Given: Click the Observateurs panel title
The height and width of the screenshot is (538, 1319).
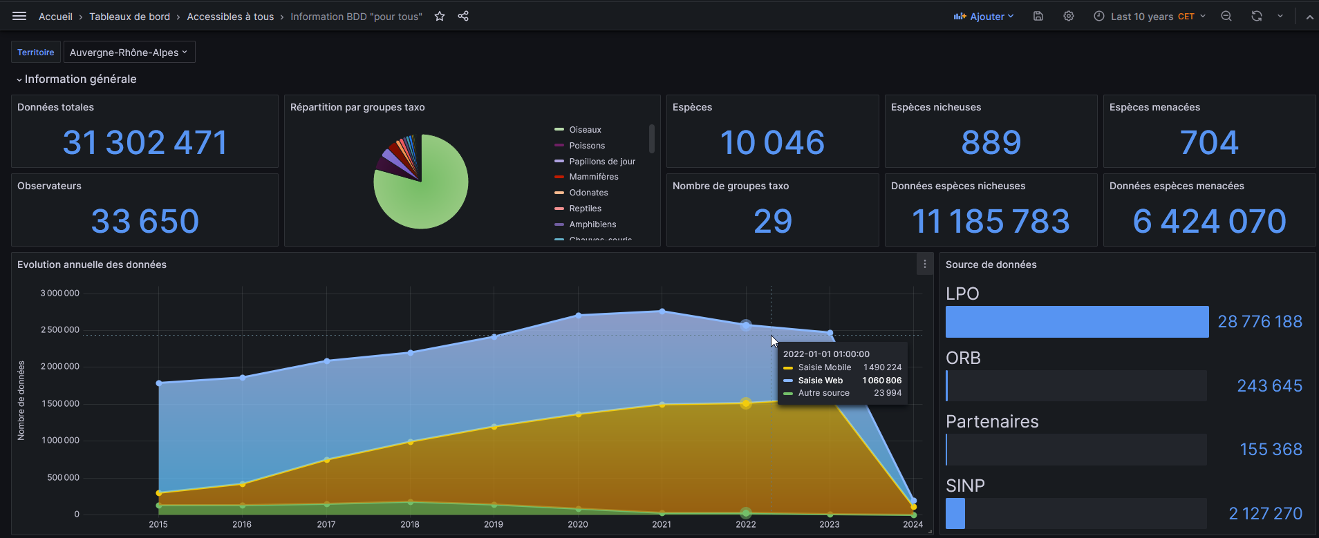Looking at the screenshot, I should [49, 186].
